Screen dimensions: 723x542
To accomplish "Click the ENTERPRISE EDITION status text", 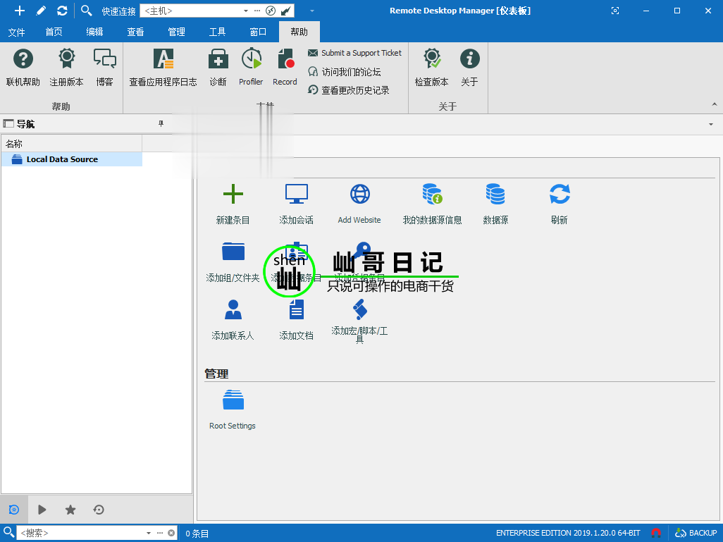I will (568, 534).
